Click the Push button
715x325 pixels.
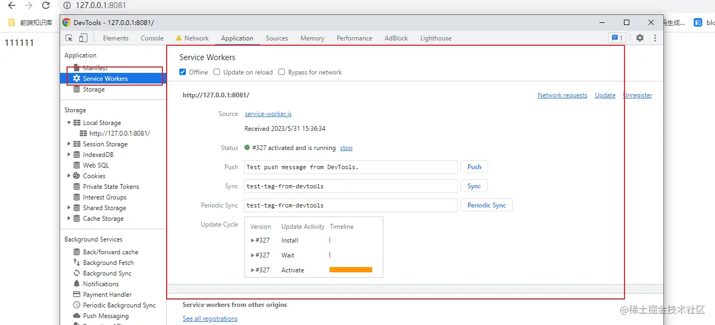click(x=474, y=167)
